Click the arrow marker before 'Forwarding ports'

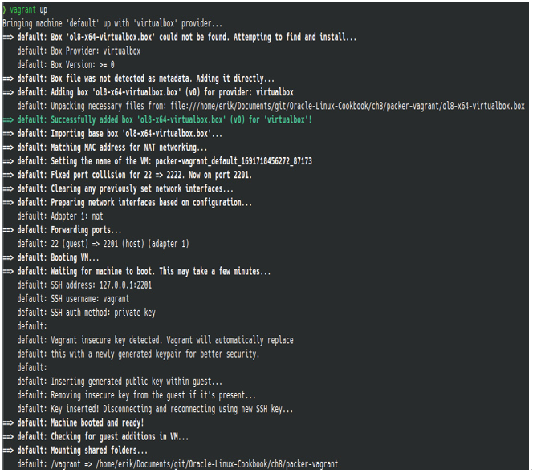click(8, 230)
